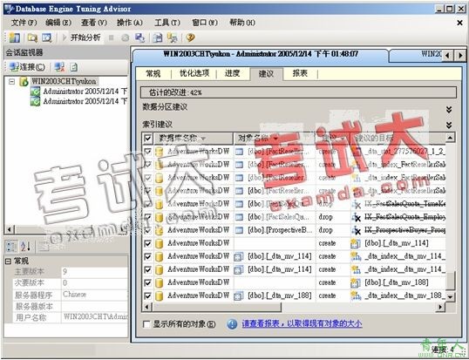Expand the 数据分区建议 section chevron
The image size is (469, 360).
pos(449,110)
